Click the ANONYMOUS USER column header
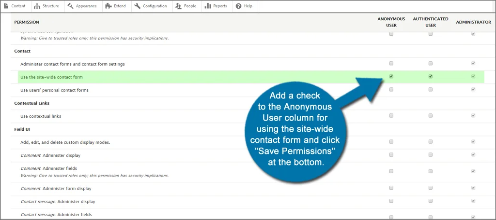 pyautogui.click(x=391, y=22)
